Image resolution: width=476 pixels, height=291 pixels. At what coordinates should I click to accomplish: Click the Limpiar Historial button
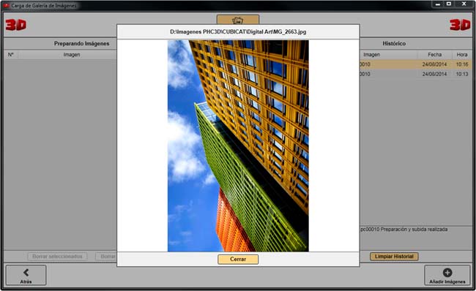tap(394, 257)
